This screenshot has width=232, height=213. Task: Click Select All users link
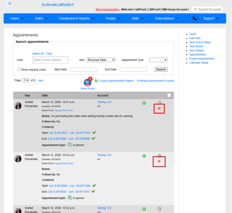[x=38, y=53]
